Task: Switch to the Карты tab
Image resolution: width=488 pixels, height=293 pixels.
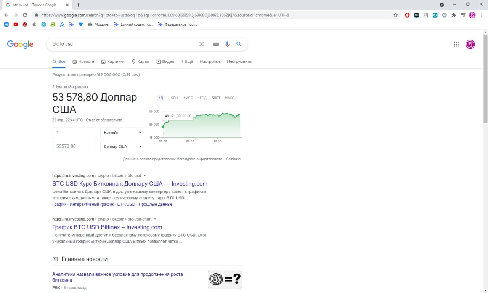Action: coord(140,62)
